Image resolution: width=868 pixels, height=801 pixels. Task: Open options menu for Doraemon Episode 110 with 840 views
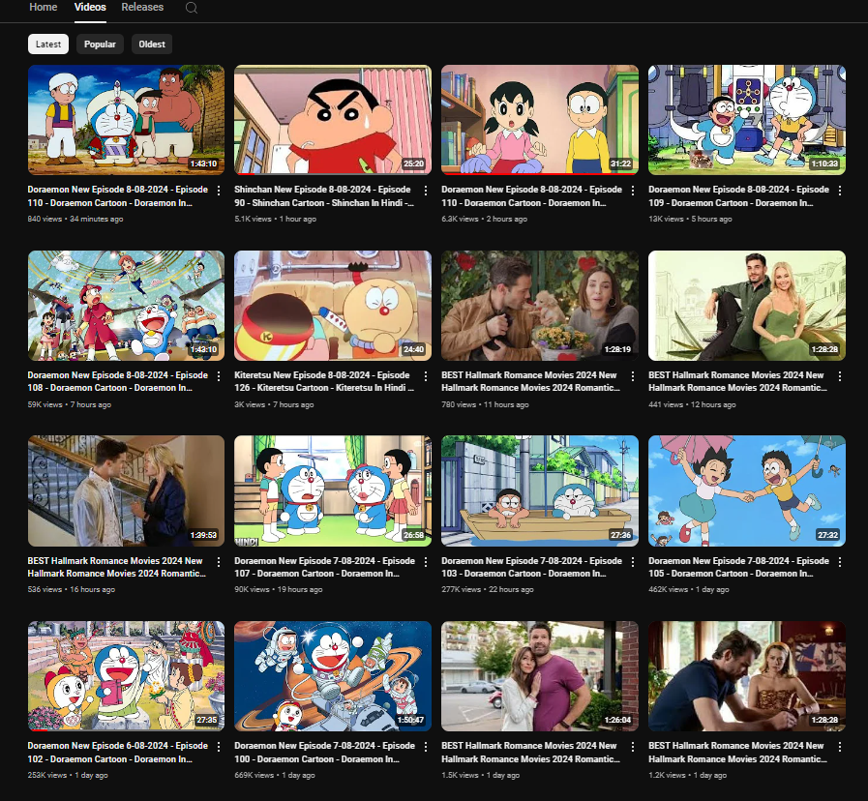tap(219, 191)
